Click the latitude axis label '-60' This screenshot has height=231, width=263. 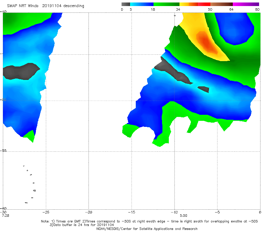point(3,208)
